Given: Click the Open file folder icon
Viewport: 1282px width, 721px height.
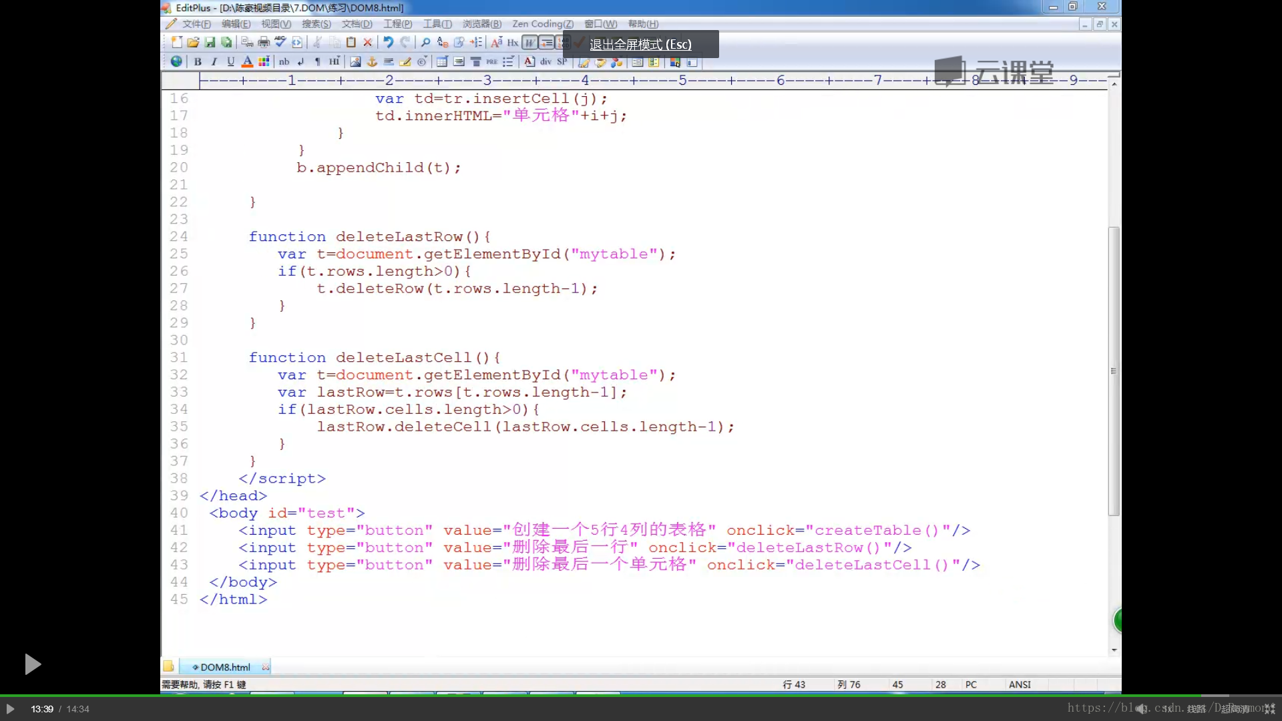Looking at the screenshot, I should [193, 43].
